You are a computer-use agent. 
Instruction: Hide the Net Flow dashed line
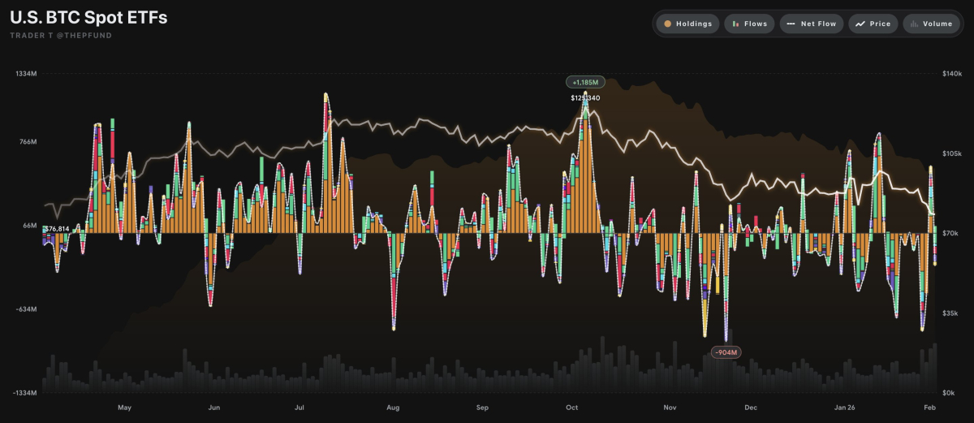(812, 24)
